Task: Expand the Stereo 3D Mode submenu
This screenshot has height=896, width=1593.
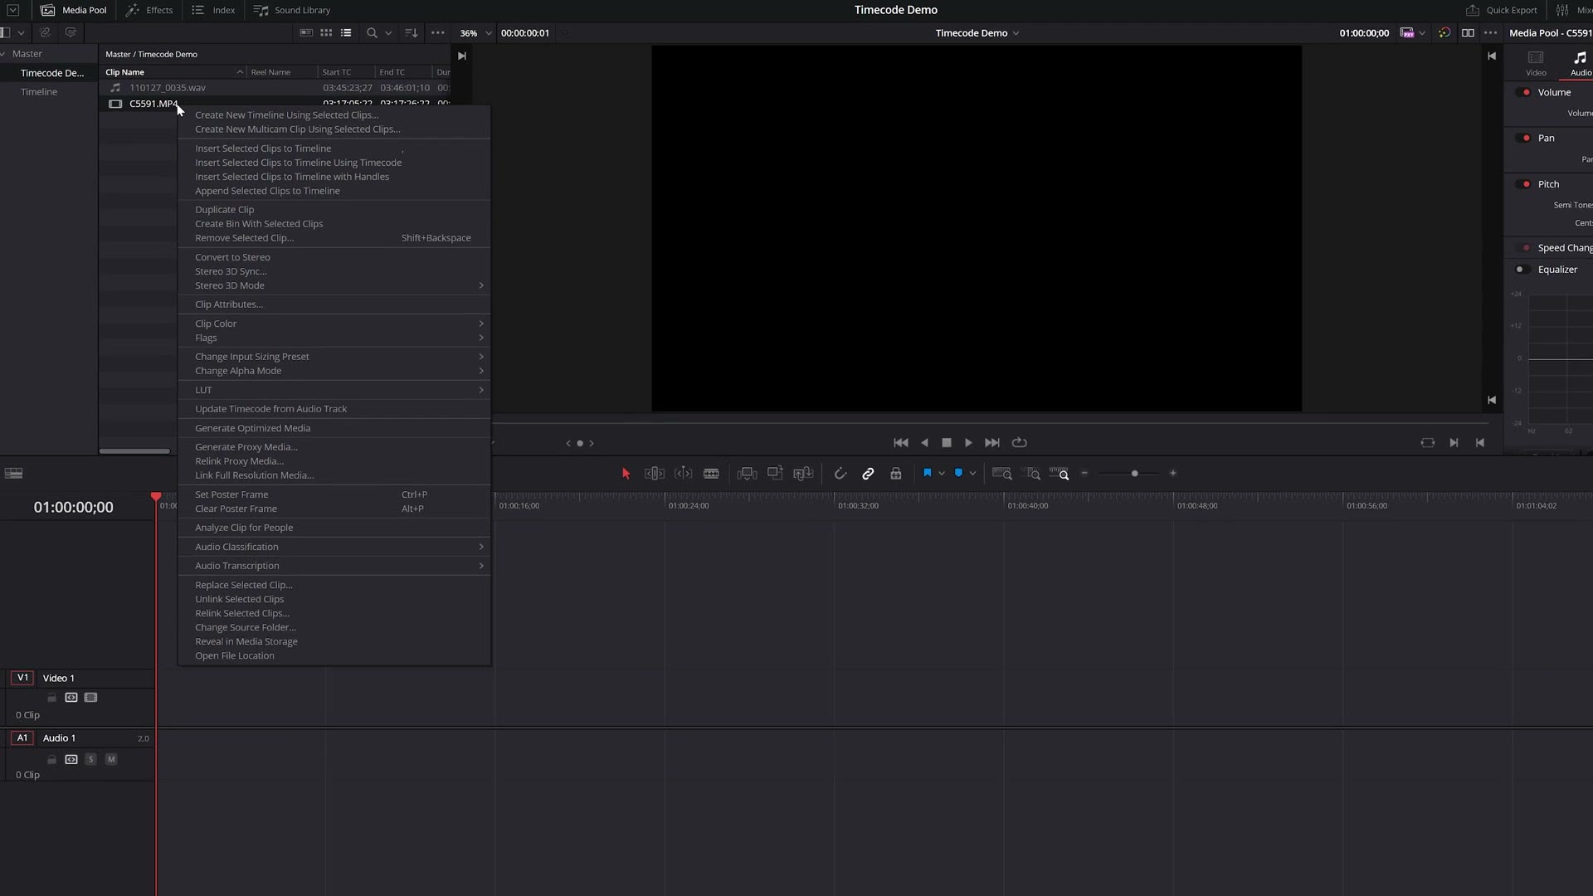Action: pos(334,285)
